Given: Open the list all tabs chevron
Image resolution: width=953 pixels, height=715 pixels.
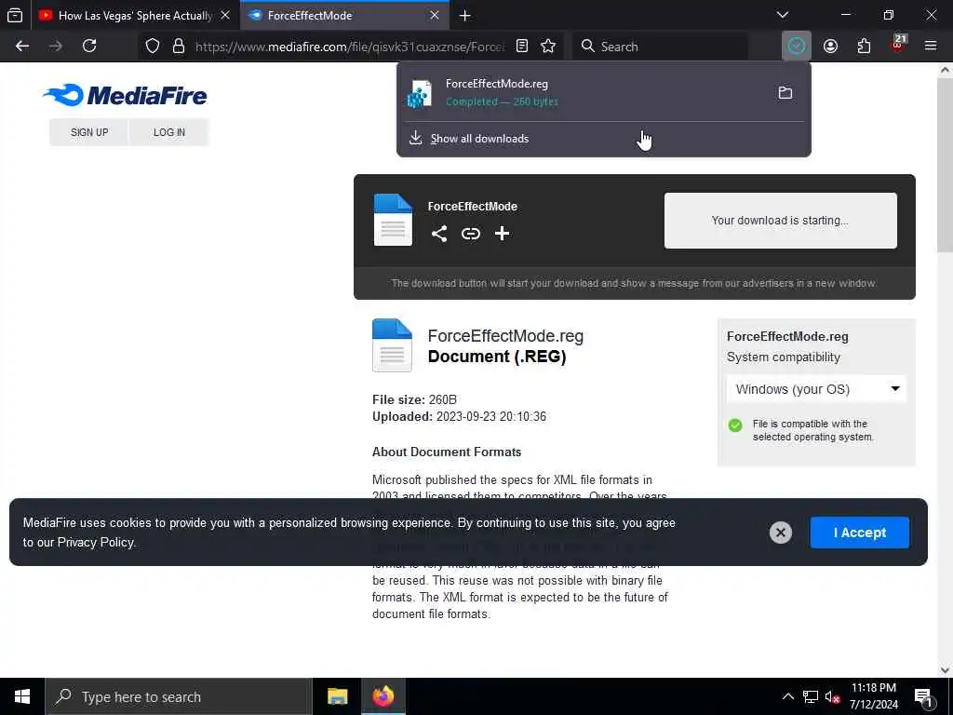Looking at the screenshot, I should (783, 15).
